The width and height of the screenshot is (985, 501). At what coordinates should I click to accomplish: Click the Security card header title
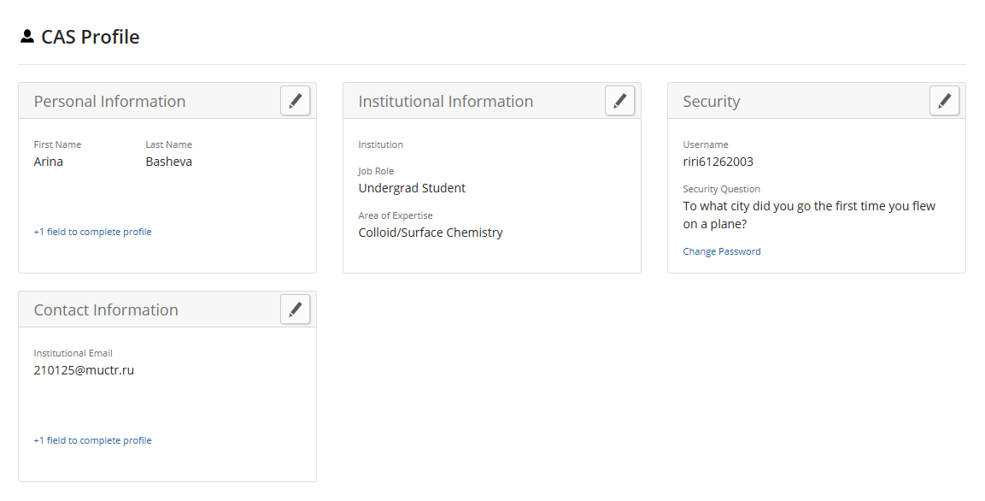711,102
